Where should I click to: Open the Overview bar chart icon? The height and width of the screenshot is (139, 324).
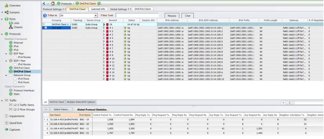tap(6, 6)
